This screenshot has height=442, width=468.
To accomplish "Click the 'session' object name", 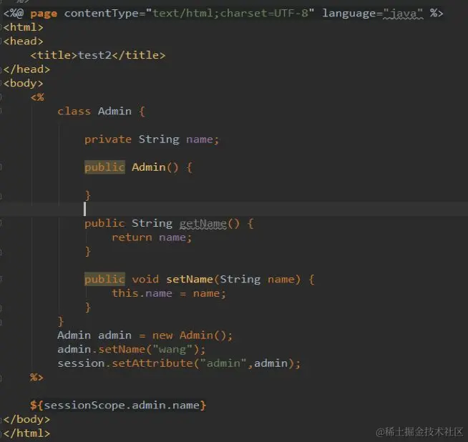I will point(81,363).
